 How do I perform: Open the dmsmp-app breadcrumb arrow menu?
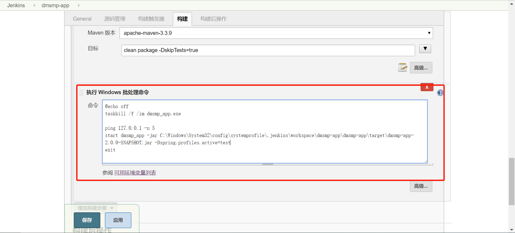click(x=79, y=5)
